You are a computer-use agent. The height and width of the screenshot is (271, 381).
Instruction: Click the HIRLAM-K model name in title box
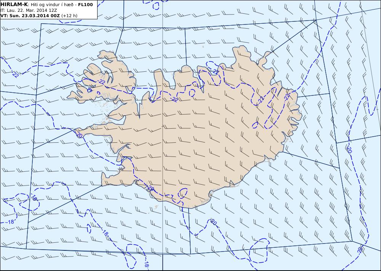[x=14, y=5]
